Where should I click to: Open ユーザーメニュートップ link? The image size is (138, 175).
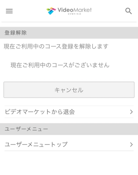pyautogui.click(x=69, y=144)
